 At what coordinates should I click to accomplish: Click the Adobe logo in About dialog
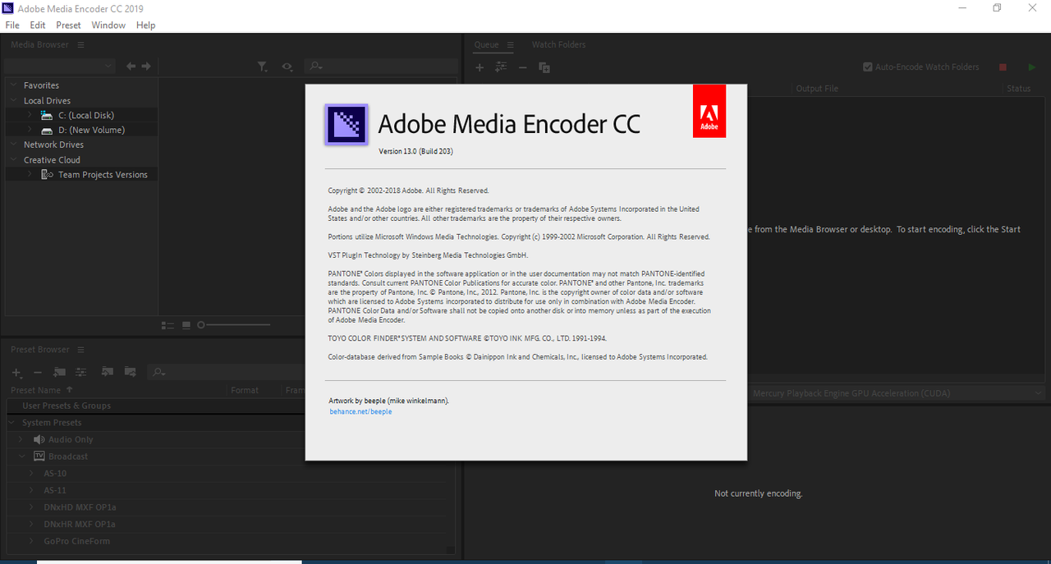tap(709, 111)
